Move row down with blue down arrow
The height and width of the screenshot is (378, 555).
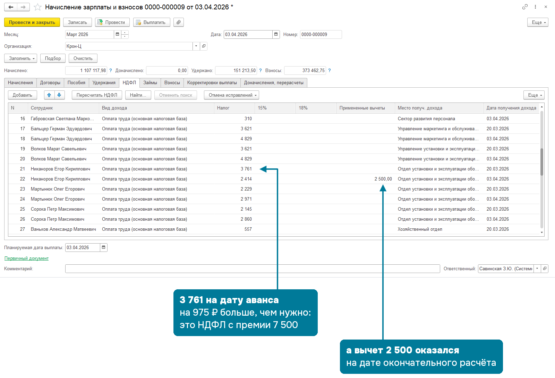click(x=59, y=95)
